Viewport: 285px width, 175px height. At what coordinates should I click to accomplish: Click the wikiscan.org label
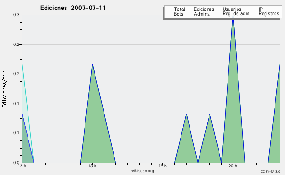[142, 171]
